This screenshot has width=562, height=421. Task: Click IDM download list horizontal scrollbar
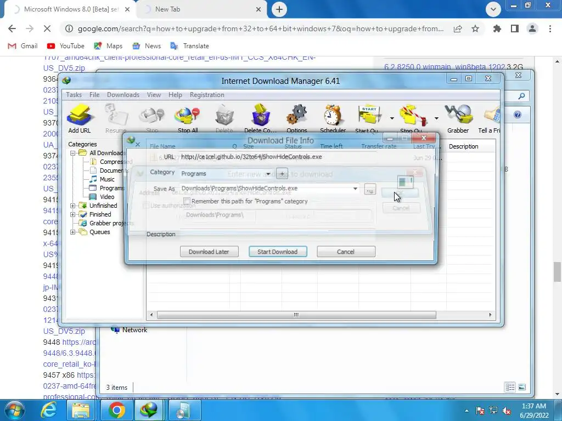click(296, 315)
